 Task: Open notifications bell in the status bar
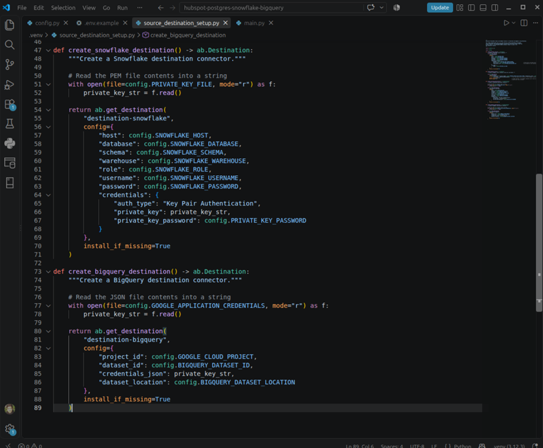click(x=535, y=446)
